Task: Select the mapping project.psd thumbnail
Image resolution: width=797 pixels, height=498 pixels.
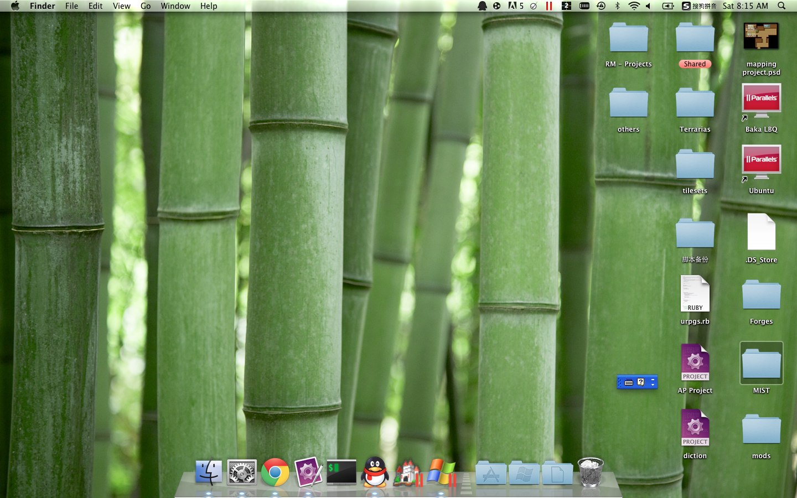Action: 762,37
